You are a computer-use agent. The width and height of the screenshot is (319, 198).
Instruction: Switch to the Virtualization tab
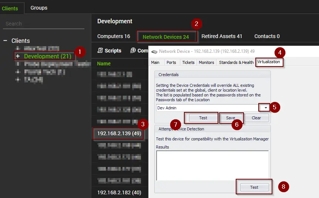click(269, 62)
